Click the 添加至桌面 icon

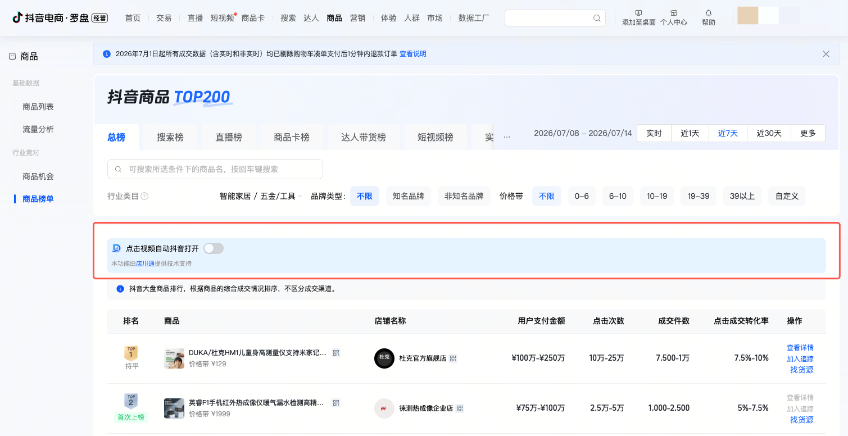tap(638, 12)
